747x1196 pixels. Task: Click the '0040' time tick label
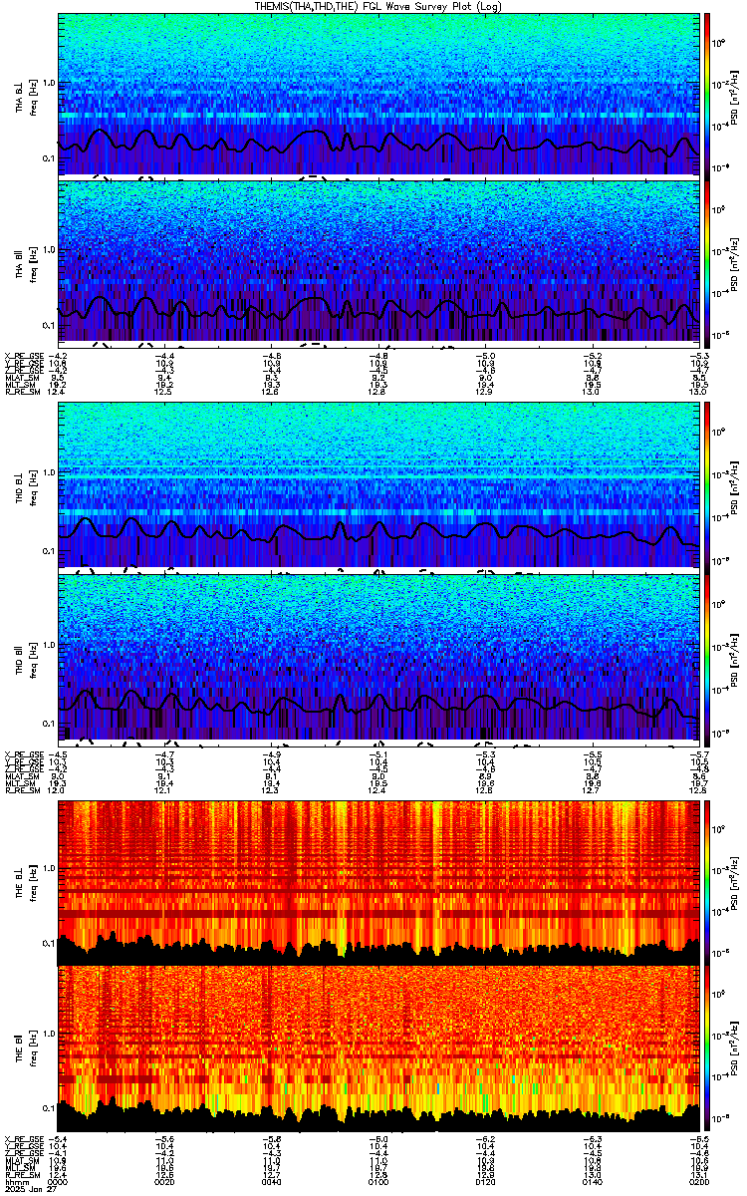point(272,1182)
